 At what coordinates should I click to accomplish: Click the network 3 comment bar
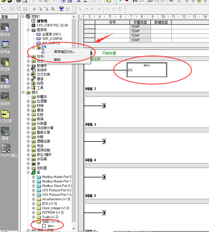point(147,130)
